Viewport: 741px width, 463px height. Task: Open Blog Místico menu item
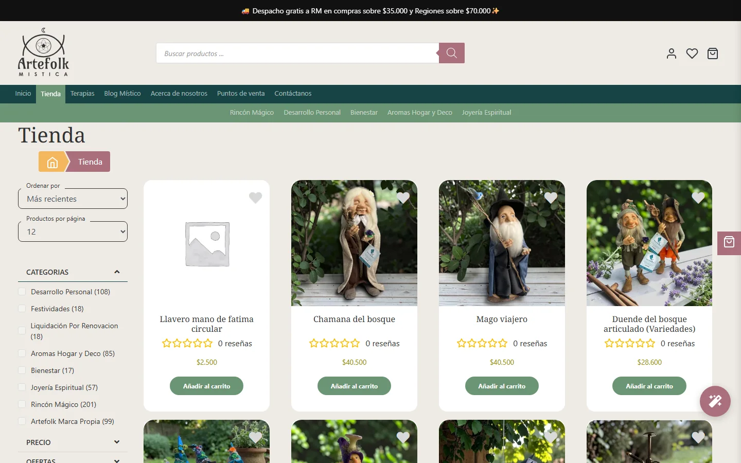[x=122, y=94]
